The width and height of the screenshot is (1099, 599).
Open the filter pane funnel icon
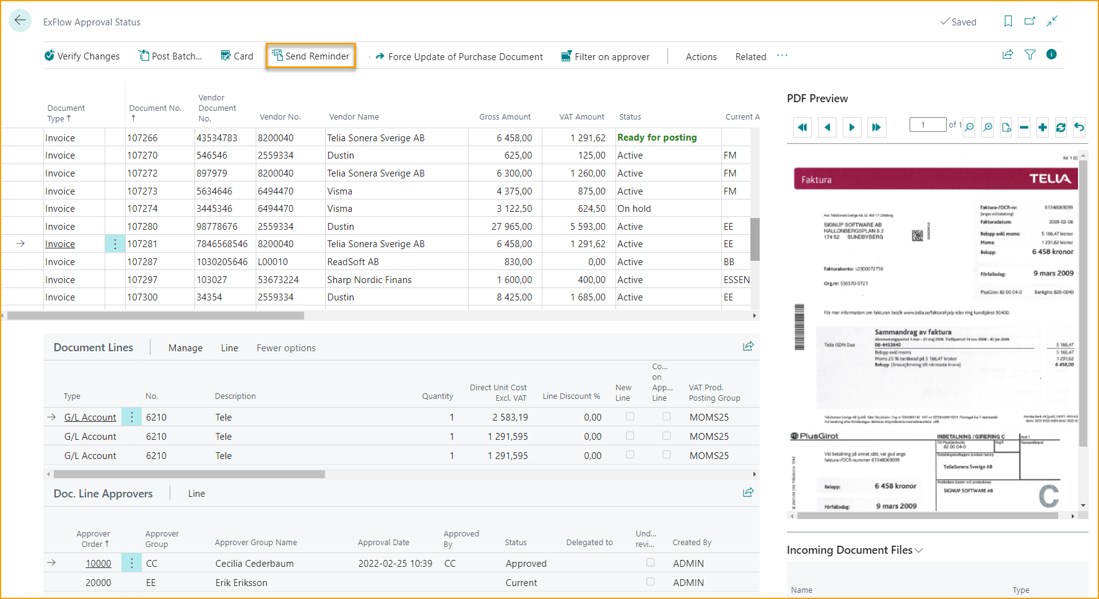click(1030, 55)
